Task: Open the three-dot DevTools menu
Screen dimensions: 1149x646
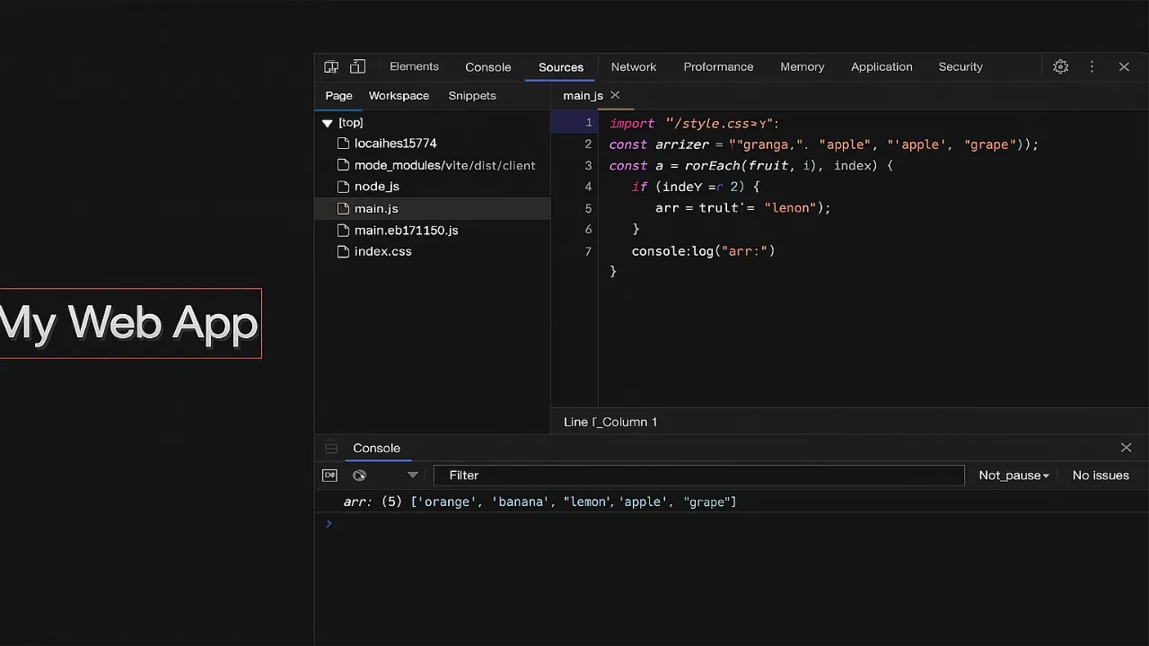Action: click(1092, 66)
